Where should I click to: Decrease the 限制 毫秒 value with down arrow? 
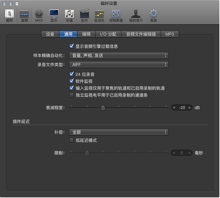pos(174,153)
